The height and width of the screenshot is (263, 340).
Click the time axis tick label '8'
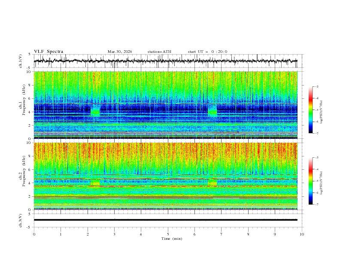(248, 234)
